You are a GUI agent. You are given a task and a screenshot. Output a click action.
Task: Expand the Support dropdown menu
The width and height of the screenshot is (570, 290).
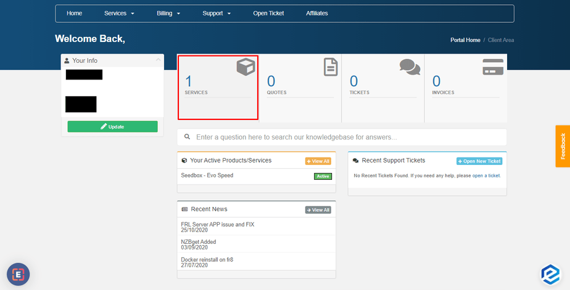click(217, 14)
